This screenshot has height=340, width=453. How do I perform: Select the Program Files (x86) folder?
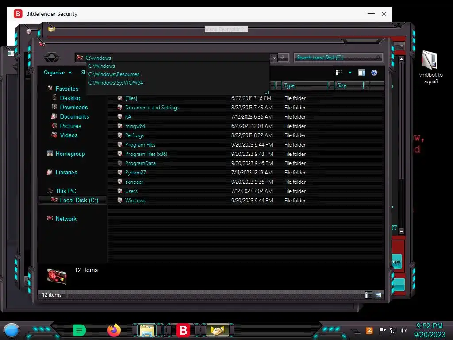[x=146, y=154]
